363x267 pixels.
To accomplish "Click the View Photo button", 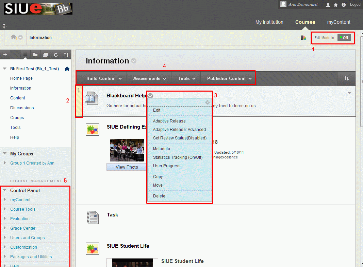I will pyautogui.click(x=127, y=167).
